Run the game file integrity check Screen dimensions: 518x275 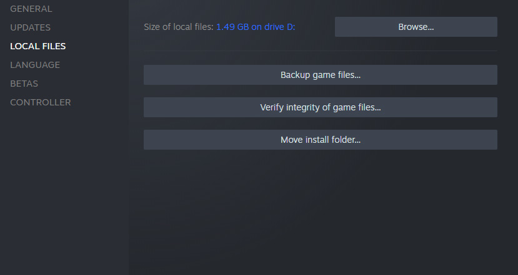[321, 107]
